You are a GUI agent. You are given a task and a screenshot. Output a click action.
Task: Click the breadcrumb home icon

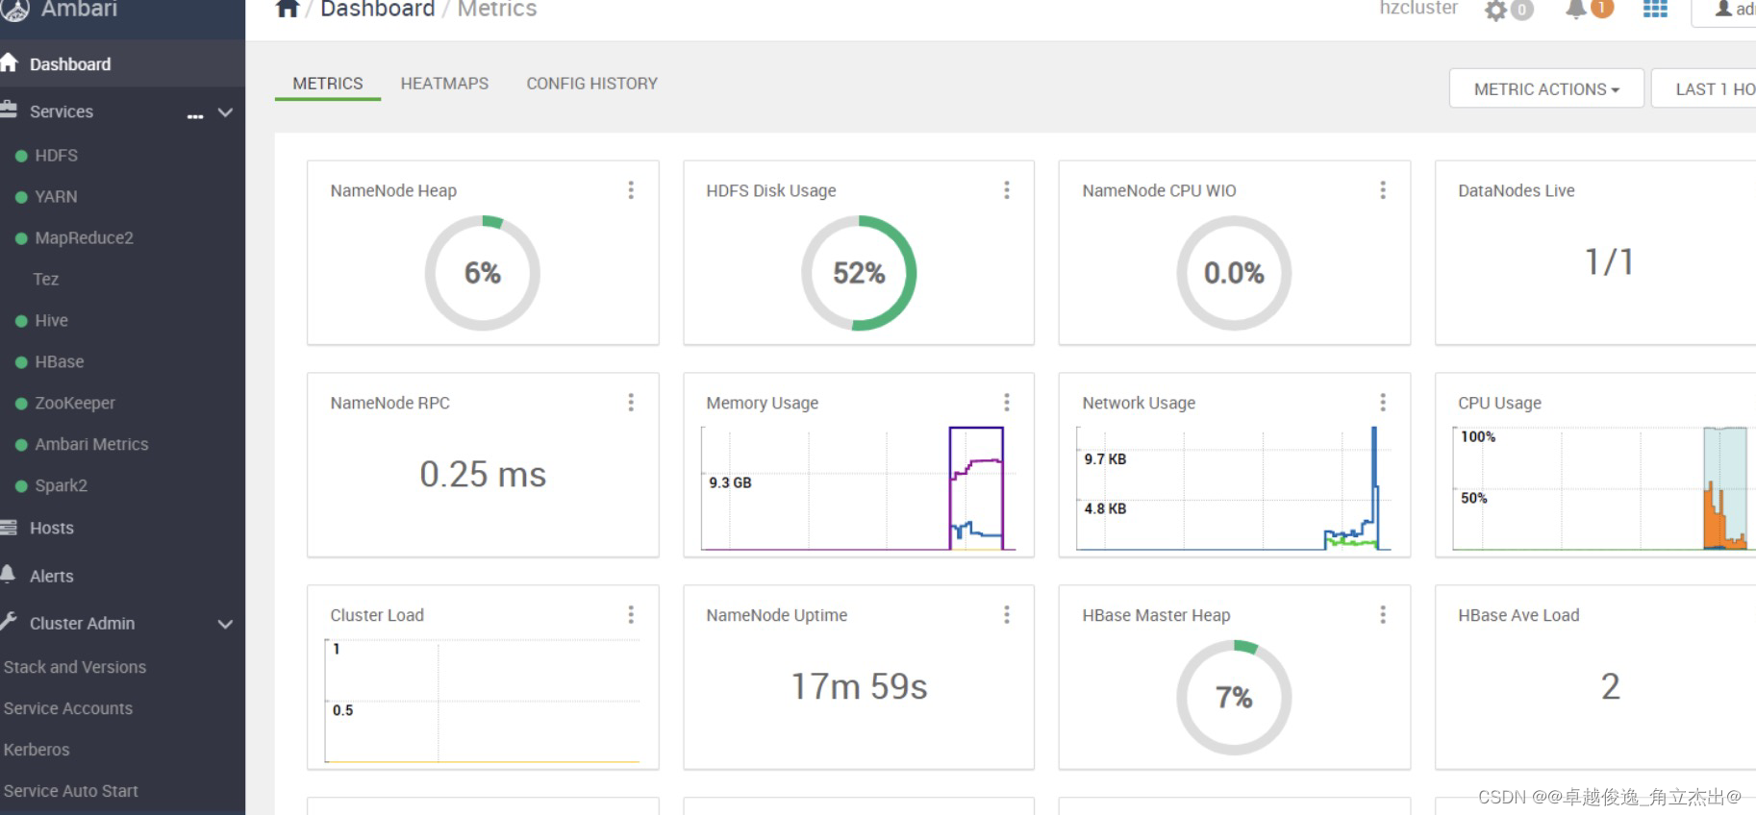(287, 9)
